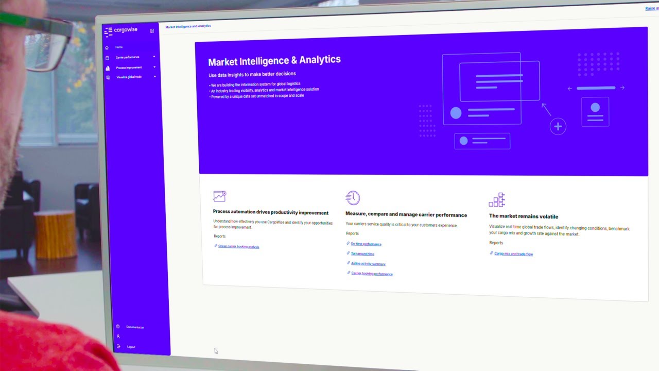659x371 pixels.
Task: Click 'Measure, compare and manage carrier performance' heading
Action: [406, 214]
